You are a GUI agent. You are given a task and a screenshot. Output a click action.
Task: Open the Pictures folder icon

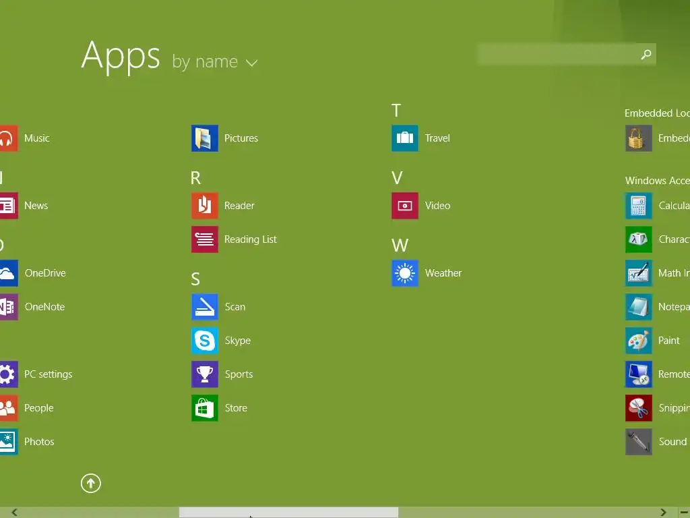pos(205,138)
